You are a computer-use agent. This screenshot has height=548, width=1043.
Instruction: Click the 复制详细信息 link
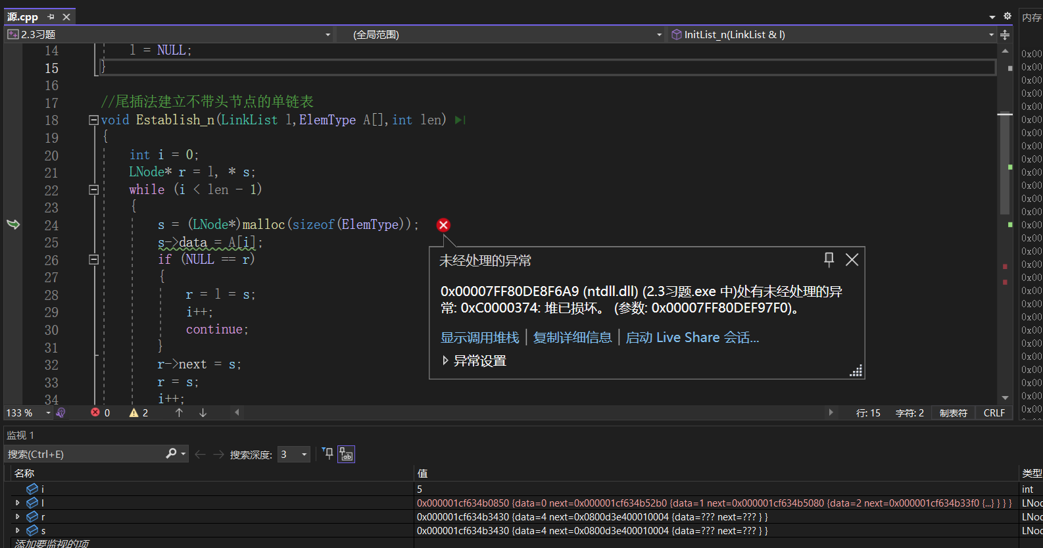pyautogui.click(x=572, y=337)
